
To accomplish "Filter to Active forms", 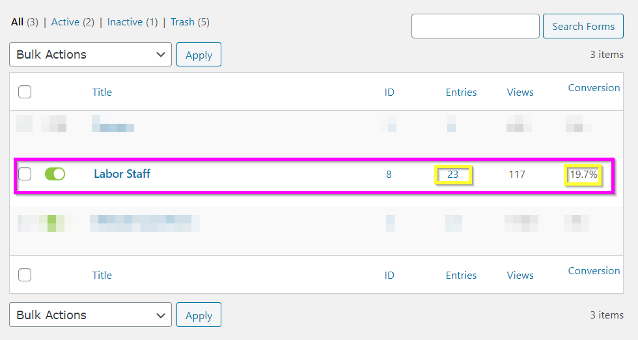I will (x=65, y=22).
